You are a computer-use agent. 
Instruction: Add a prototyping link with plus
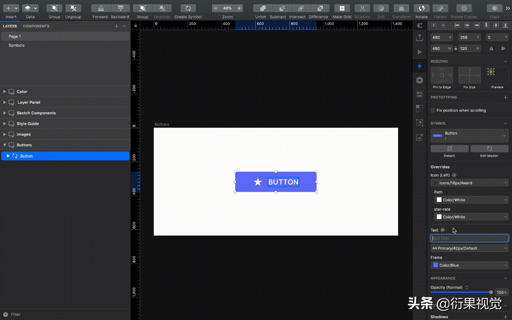point(505,97)
